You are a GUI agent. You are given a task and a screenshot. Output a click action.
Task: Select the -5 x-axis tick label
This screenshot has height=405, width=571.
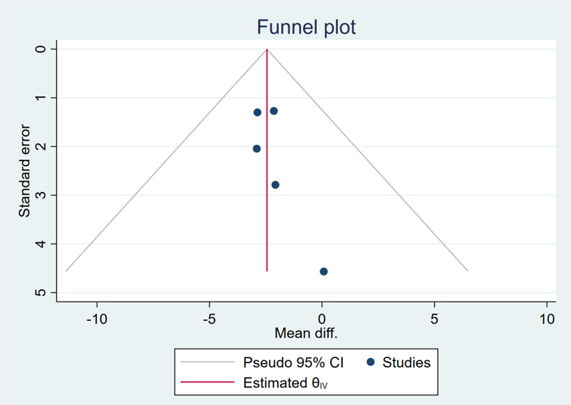click(209, 319)
